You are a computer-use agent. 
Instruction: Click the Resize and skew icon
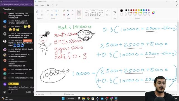coord(52,15)
